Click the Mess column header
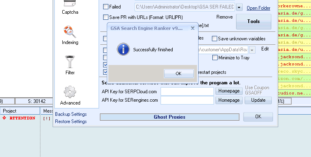This screenshot has width=311, height=157. 47,111
